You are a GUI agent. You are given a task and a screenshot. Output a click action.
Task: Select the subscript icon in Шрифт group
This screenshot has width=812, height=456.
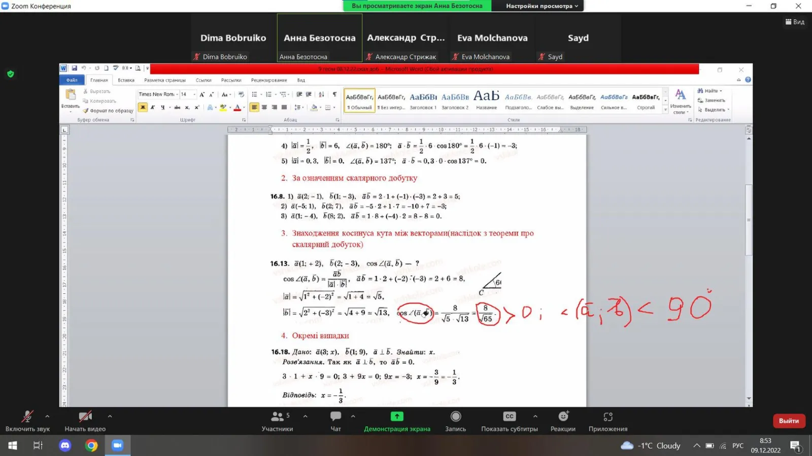(187, 107)
